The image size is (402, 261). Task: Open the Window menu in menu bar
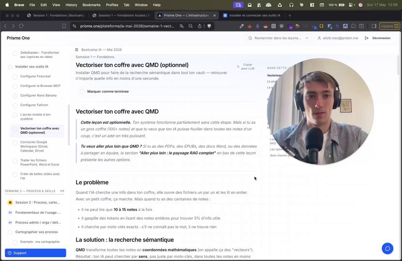point(141,5)
